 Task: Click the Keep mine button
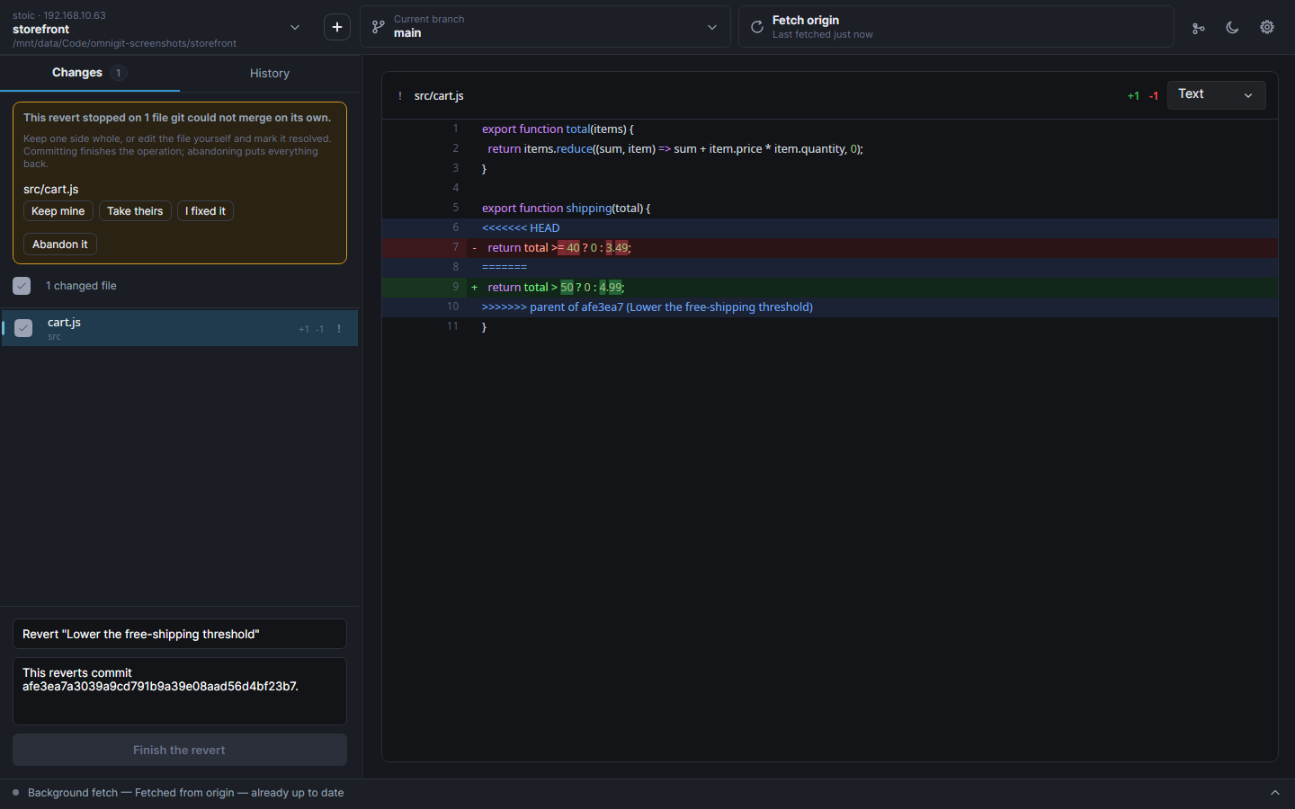(x=58, y=211)
